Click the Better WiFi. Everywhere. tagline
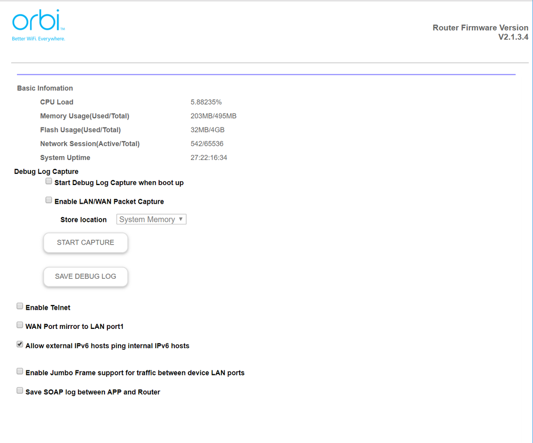 click(38, 38)
